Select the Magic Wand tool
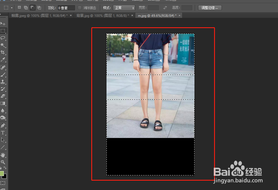Screen dimensions: 278x190 [3, 45]
